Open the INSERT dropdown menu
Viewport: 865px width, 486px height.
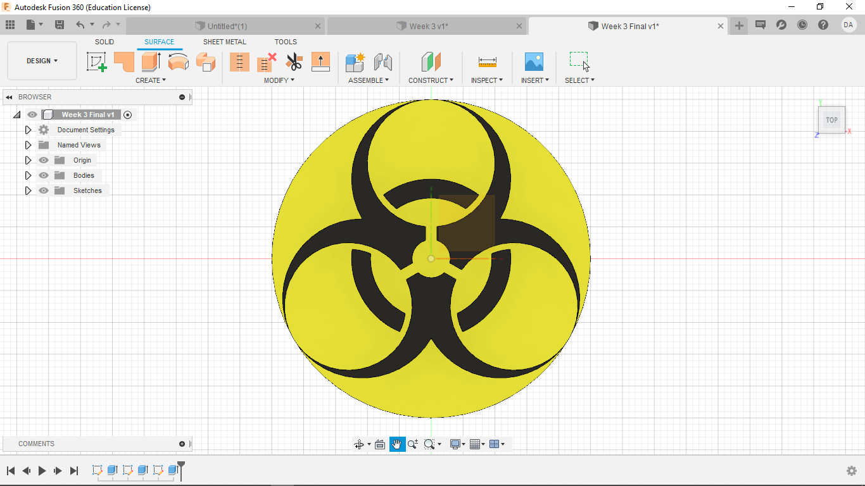coord(535,80)
